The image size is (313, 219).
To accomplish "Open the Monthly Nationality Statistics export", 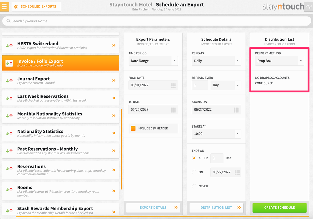I will [61, 116].
